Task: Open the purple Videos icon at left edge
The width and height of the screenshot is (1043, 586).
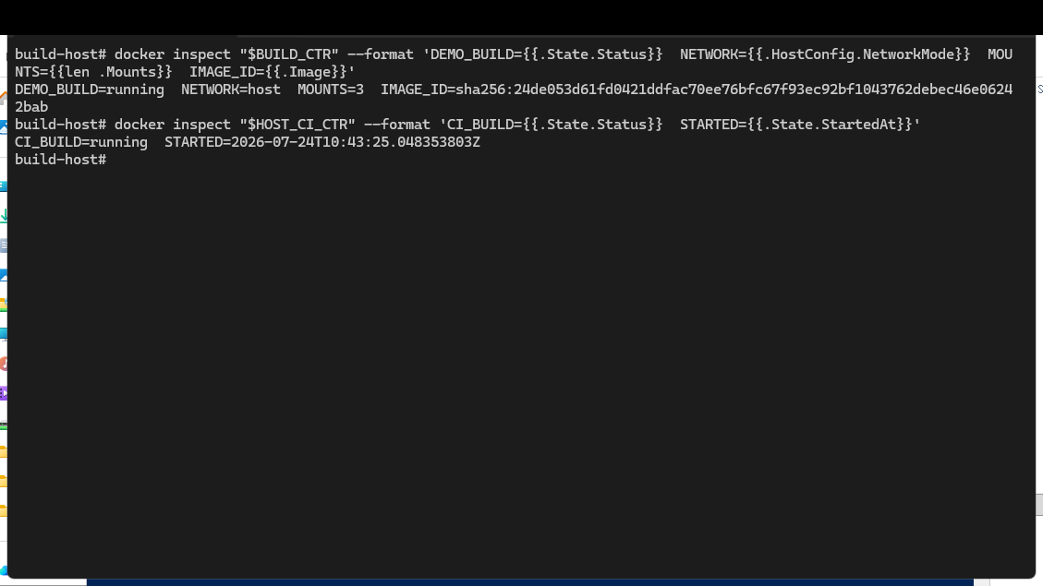Action: click(4, 393)
